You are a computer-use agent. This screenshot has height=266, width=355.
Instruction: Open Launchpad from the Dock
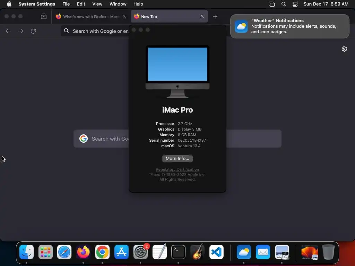pos(45,252)
